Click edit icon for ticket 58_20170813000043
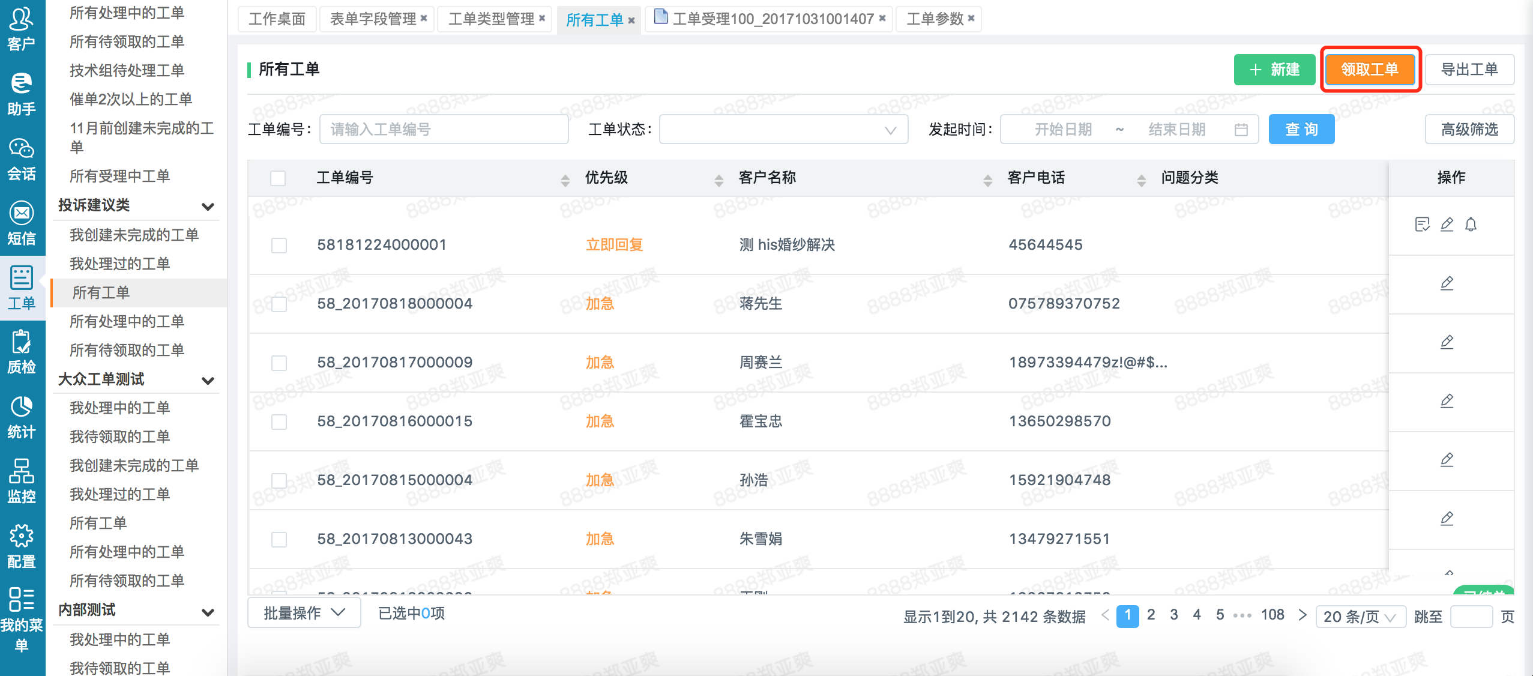The image size is (1533, 676). (1447, 518)
